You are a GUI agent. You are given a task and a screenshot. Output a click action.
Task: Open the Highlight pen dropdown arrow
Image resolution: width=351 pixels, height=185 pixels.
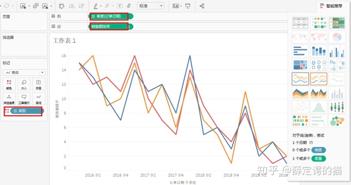tap(101, 6)
